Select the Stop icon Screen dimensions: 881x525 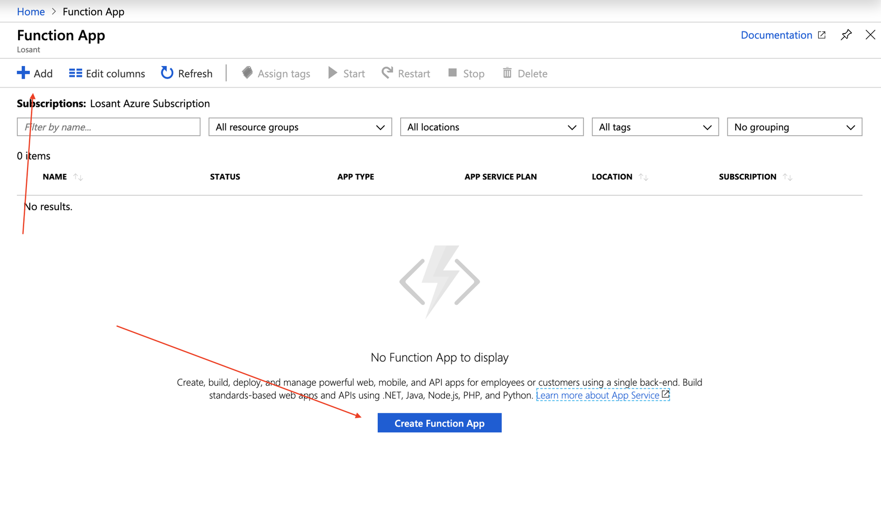(x=453, y=73)
